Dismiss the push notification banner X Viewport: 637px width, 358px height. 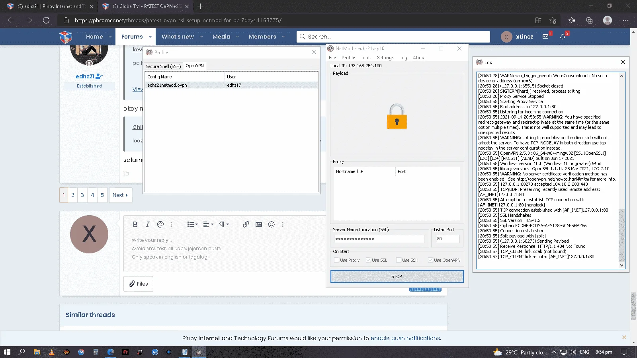[624, 337]
